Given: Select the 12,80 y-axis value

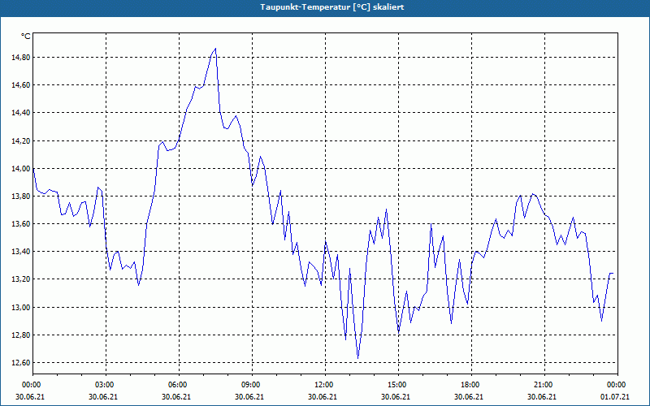Looking at the screenshot, I should (21, 335).
